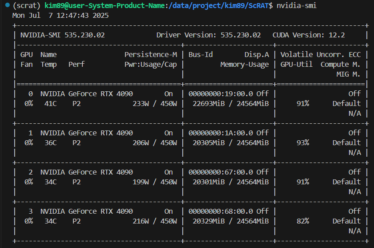Click the power reading 233W / 450W

(155, 104)
